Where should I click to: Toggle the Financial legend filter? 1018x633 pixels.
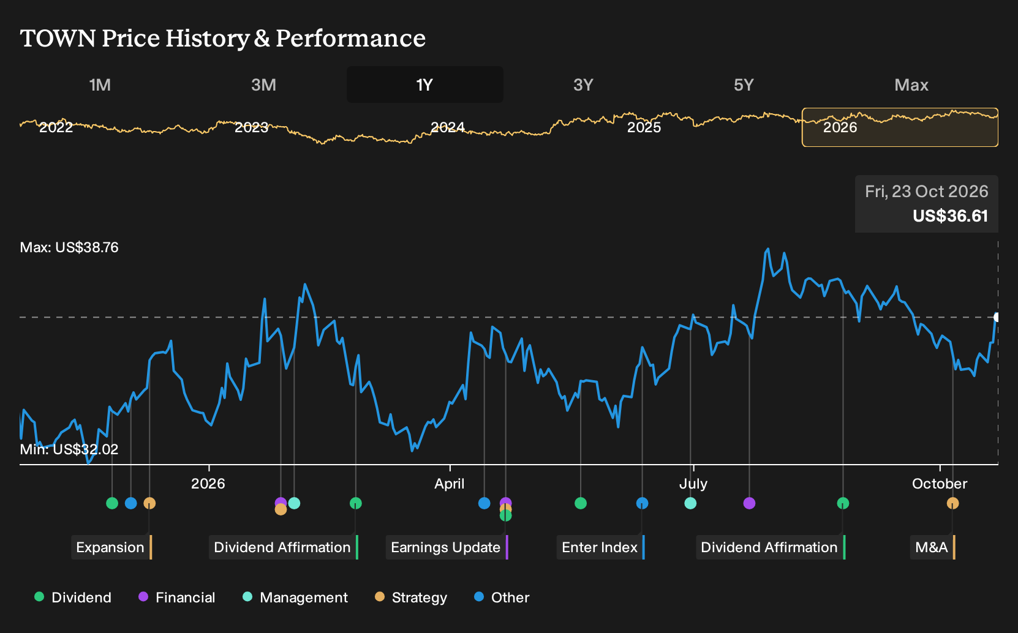point(177,597)
